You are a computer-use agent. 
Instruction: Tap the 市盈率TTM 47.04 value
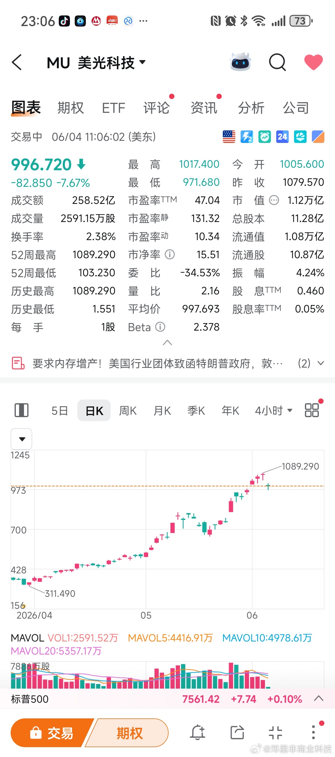207,200
